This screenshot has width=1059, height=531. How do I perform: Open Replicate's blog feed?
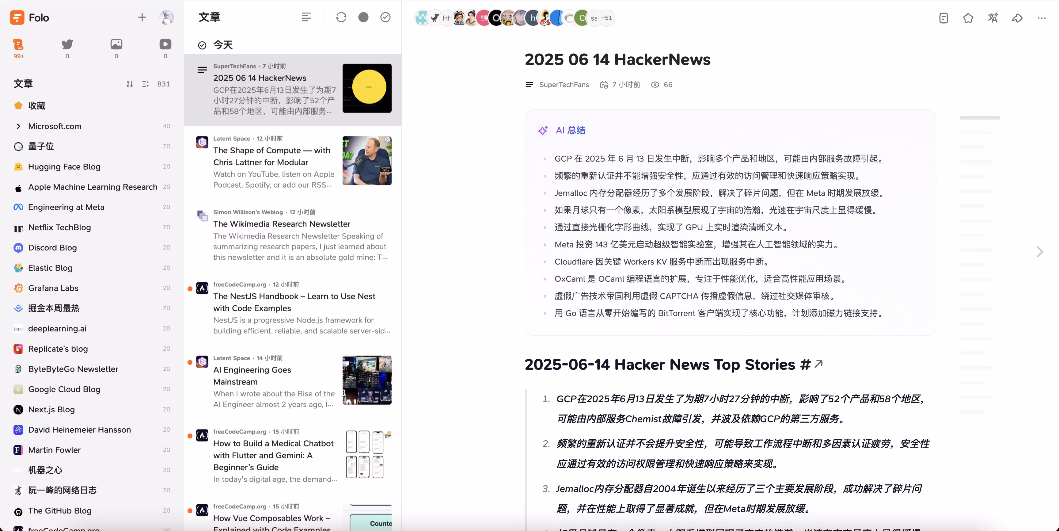[92, 349]
